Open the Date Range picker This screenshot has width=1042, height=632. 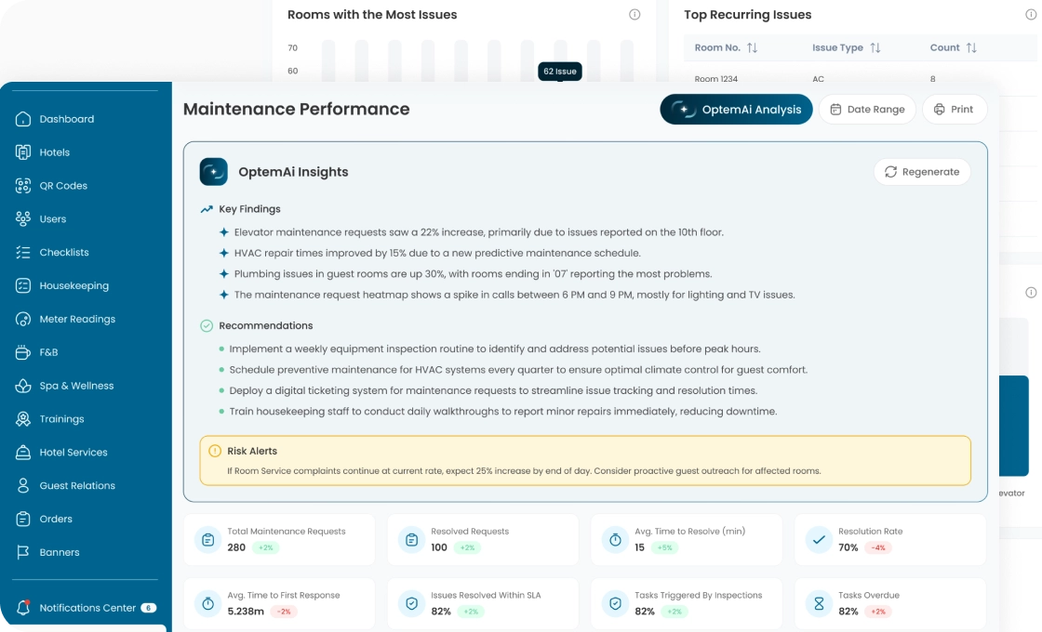(866, 110)
